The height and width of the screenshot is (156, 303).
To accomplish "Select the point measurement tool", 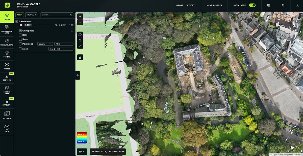I will [80, 40].
